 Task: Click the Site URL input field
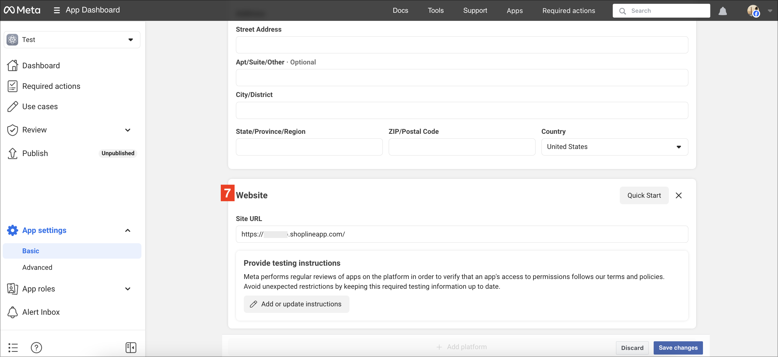click(462, 234)
